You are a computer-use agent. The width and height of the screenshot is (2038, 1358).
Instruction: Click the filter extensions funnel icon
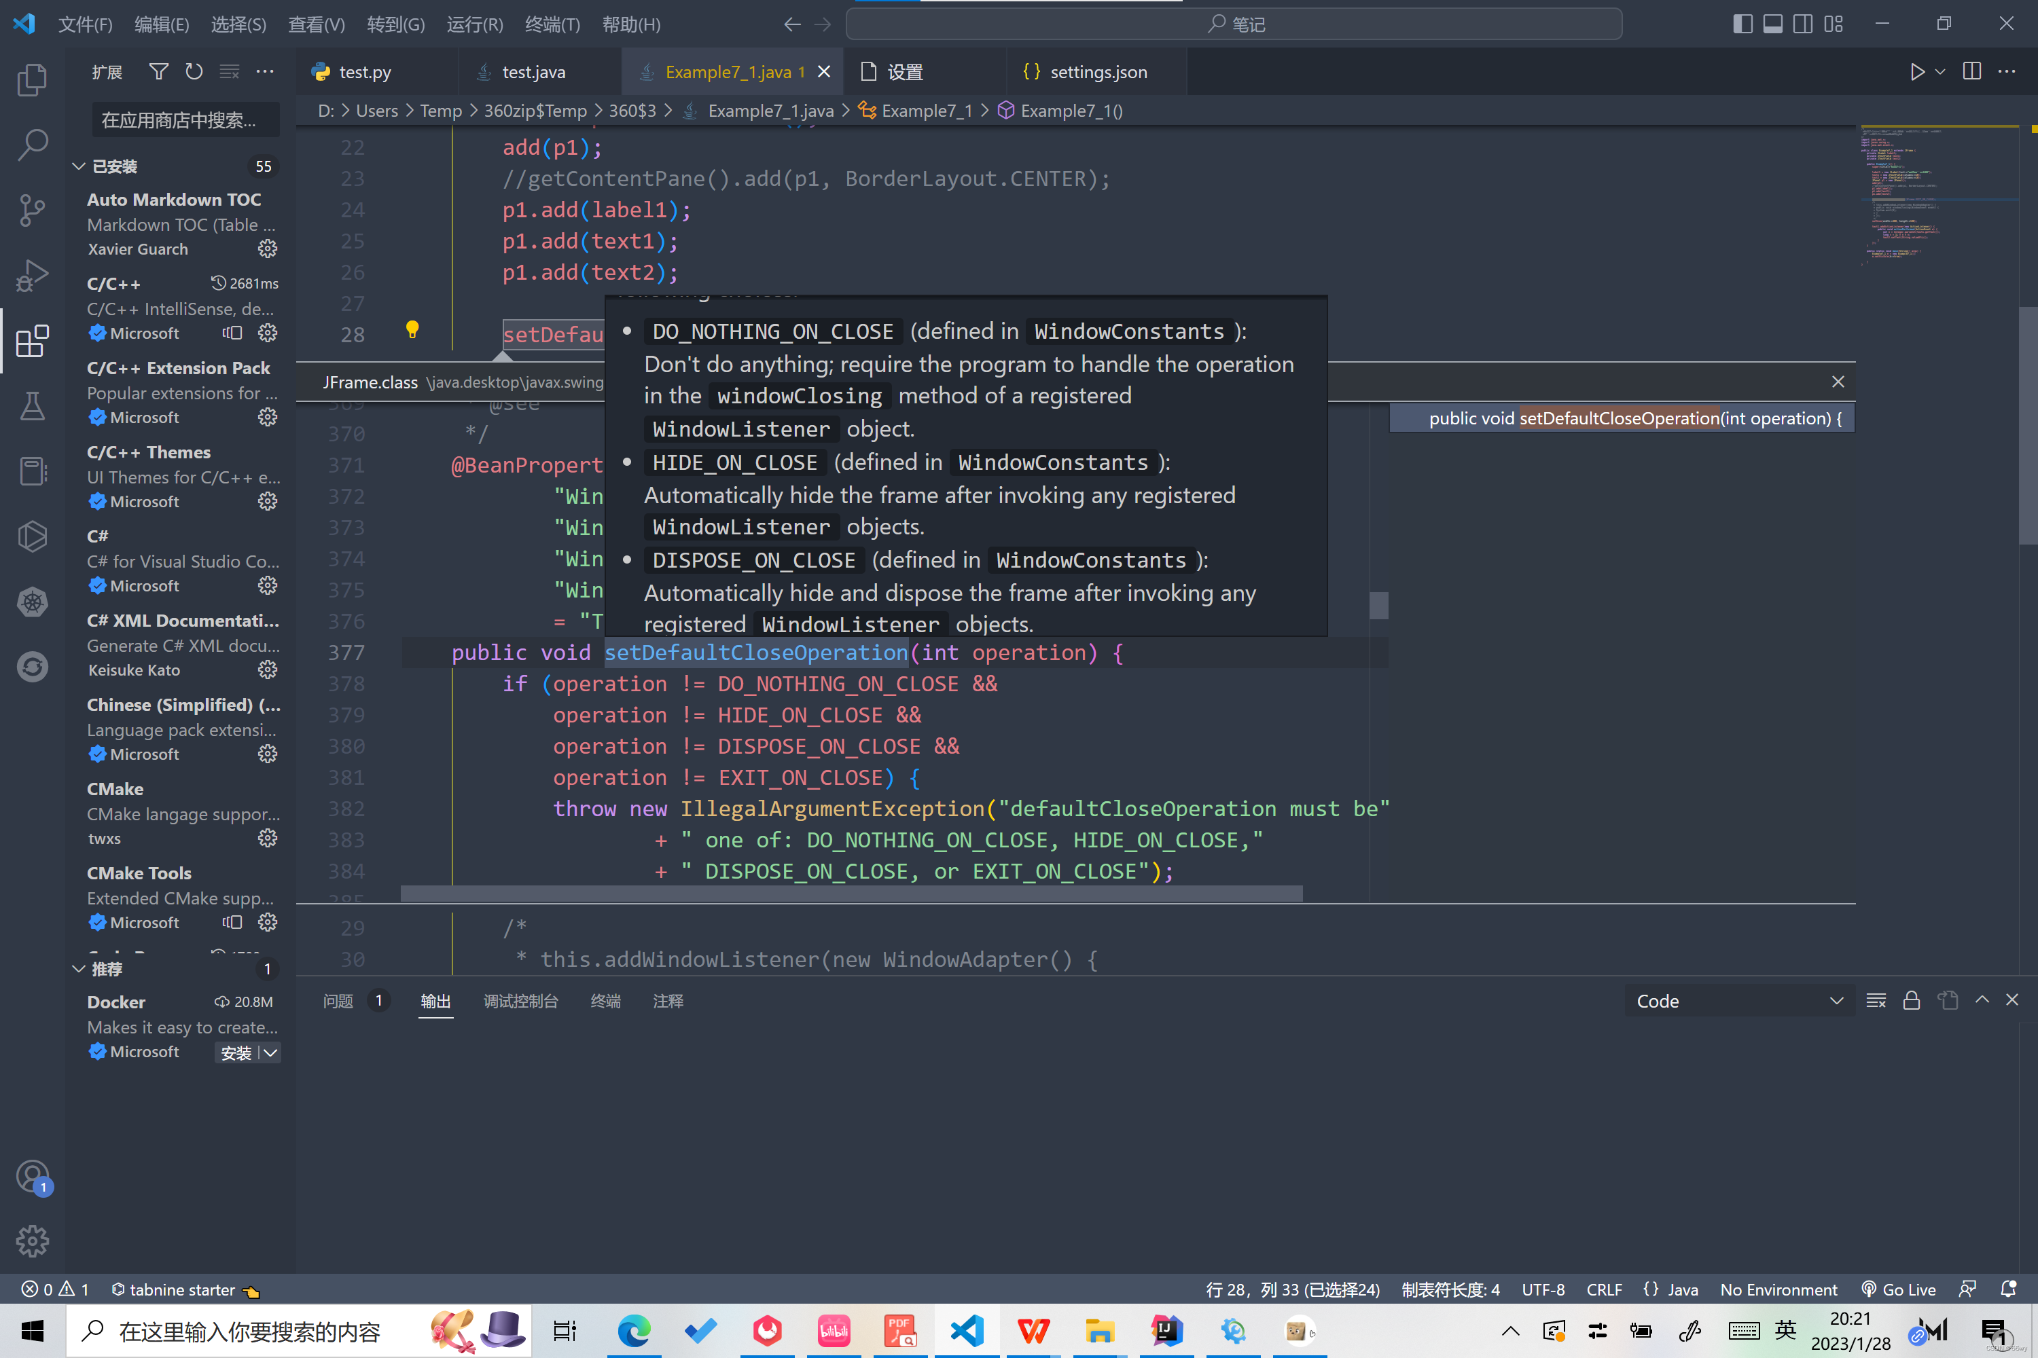tap(158, 72)
